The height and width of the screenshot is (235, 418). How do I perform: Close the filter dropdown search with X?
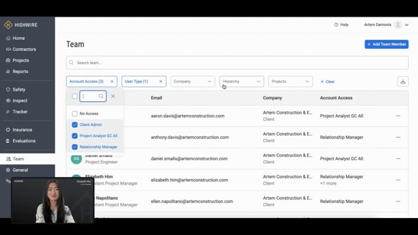[113, 96]
